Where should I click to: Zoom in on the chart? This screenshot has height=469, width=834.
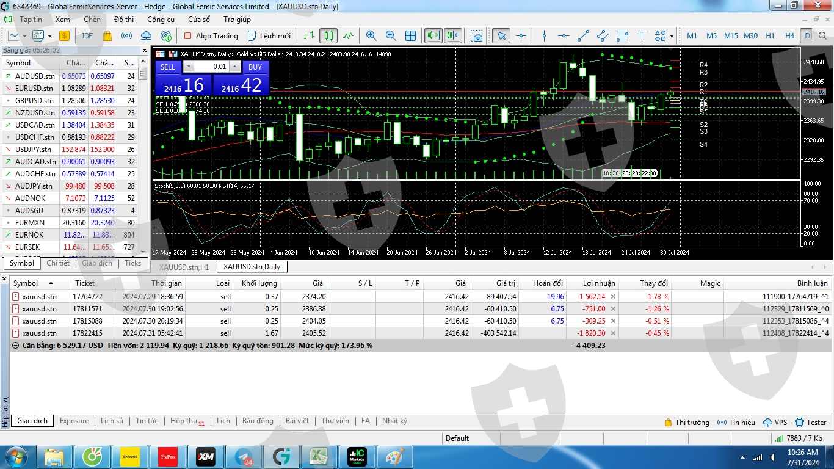pyautogui.click(x=371, y=36)
